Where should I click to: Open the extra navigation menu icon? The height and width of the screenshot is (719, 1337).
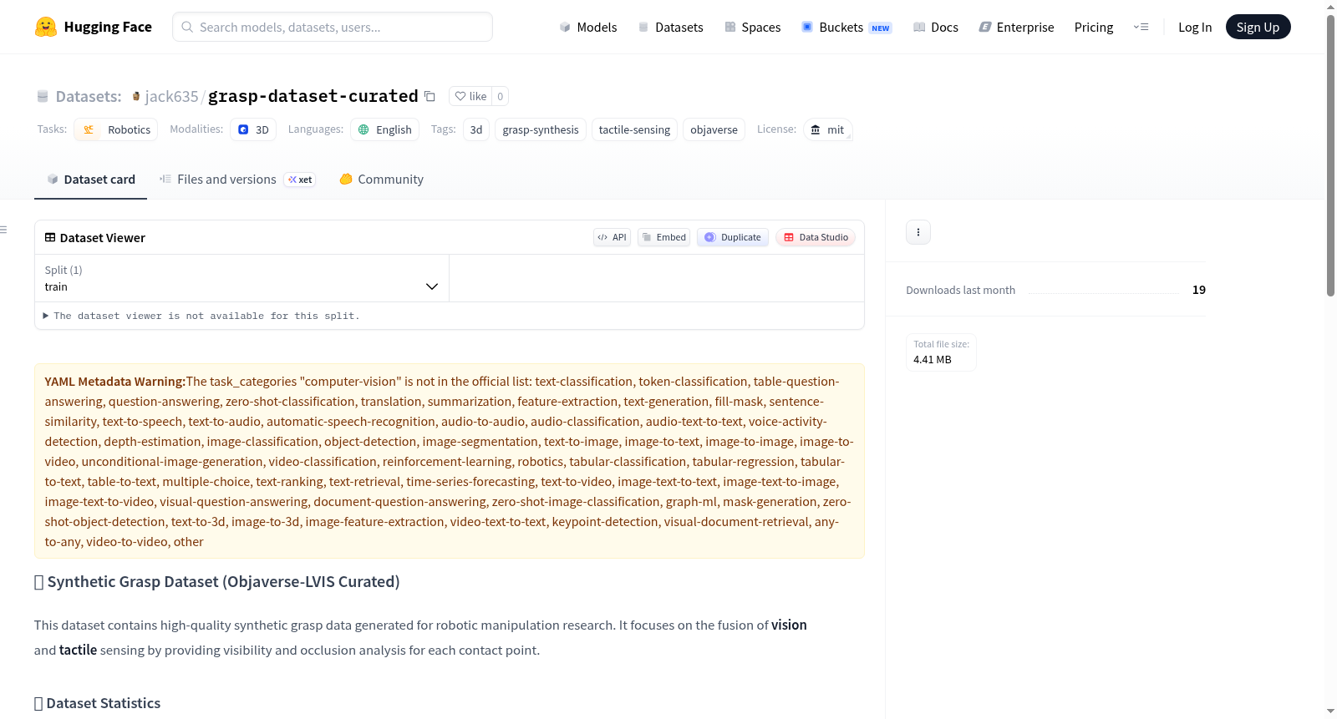tap(1141, 27)
